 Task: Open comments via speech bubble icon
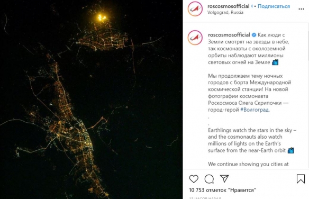coord(209,179)
